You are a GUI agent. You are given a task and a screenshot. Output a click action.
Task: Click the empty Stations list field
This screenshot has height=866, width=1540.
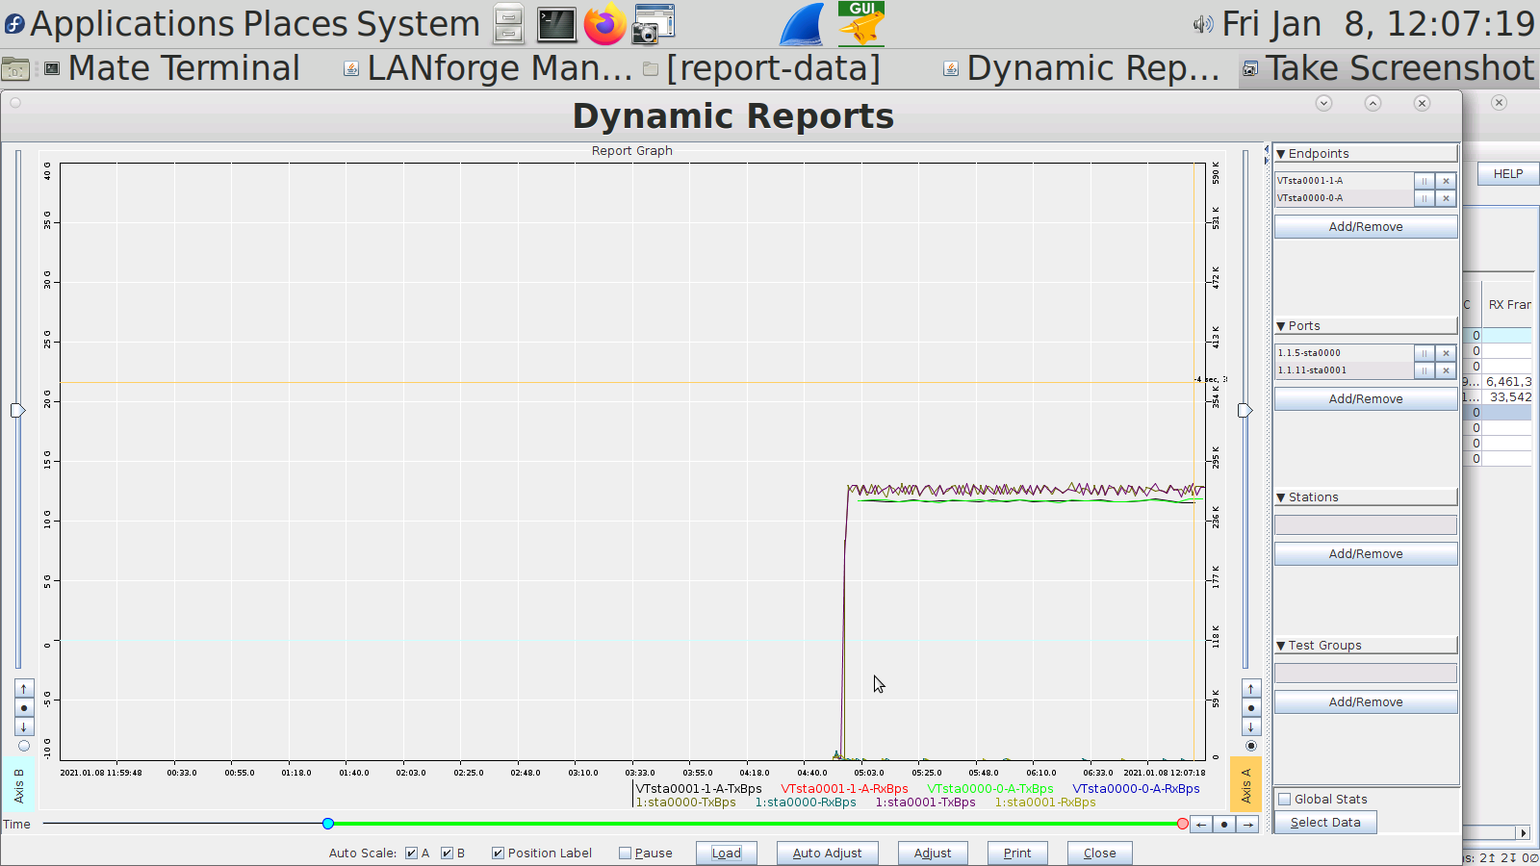[x=1366, y=525]
